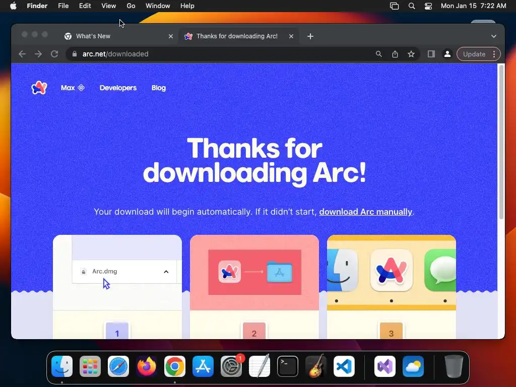The width and height of the screenshot is (516, 387).
Task: Open the App Store from the Dock
Action: (x=203, y=366)
